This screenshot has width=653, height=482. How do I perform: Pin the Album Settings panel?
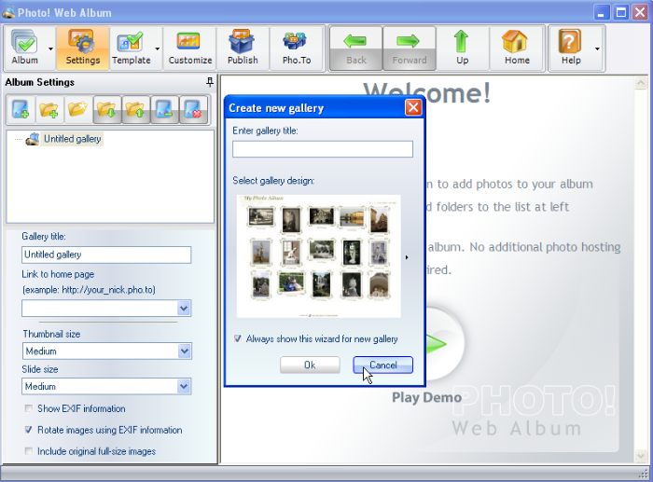pos(210,82)
